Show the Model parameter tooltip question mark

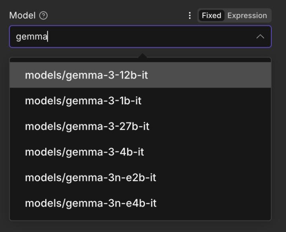coord(44,16)
